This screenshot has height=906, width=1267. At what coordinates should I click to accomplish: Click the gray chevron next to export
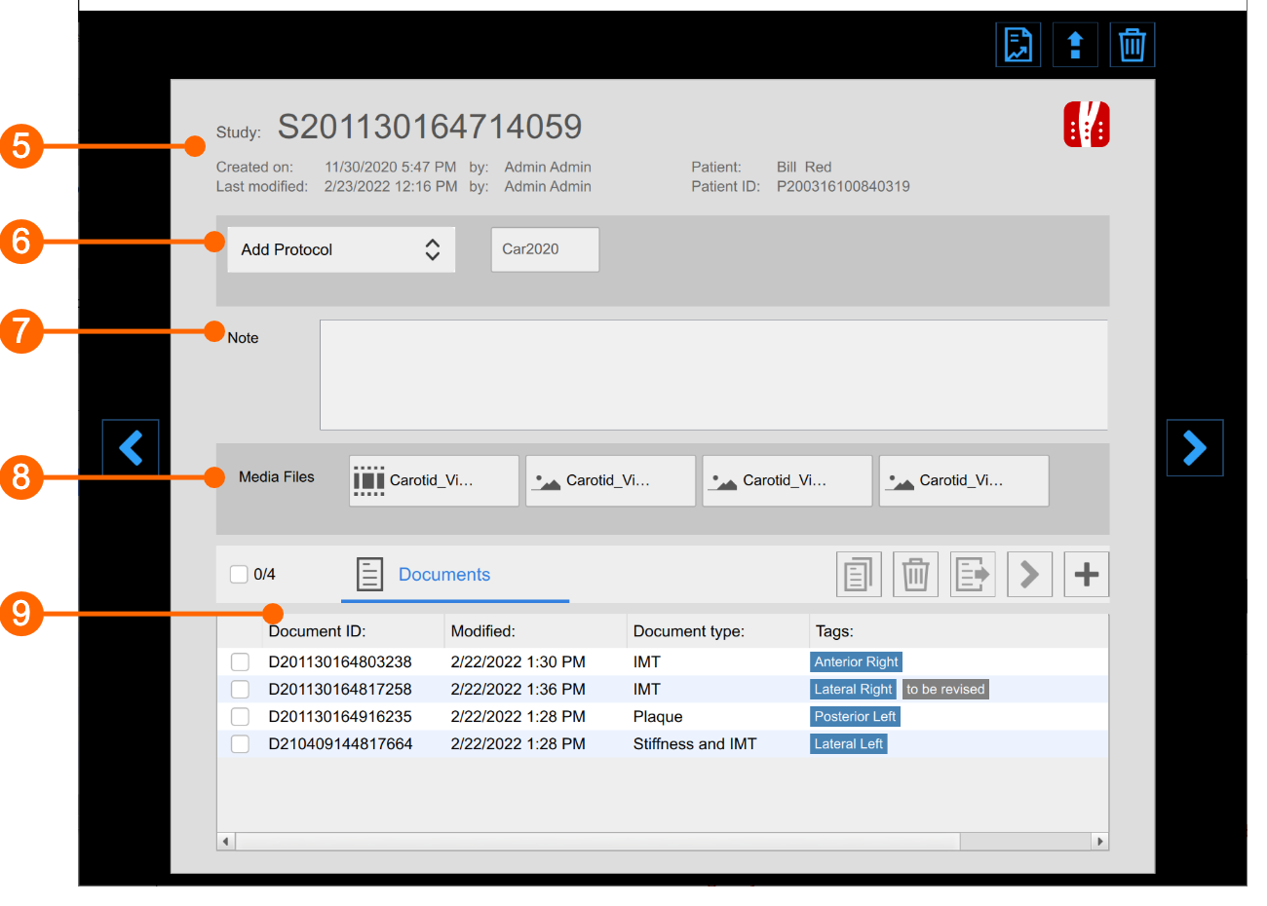click(x=1029, y=574)
